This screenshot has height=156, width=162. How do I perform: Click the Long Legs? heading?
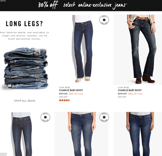click(x=24, y=24)
